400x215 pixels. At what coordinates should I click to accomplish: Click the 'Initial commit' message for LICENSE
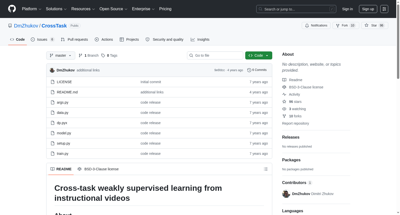151,82
